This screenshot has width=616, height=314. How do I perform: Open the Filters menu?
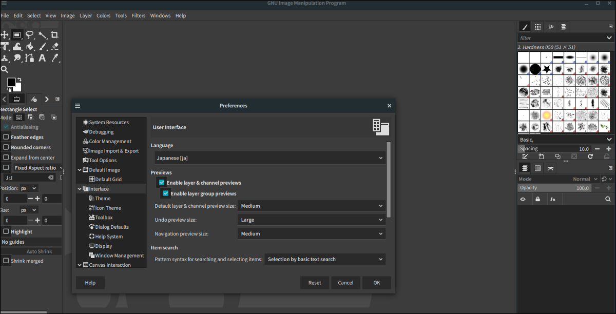coord(138,15)
